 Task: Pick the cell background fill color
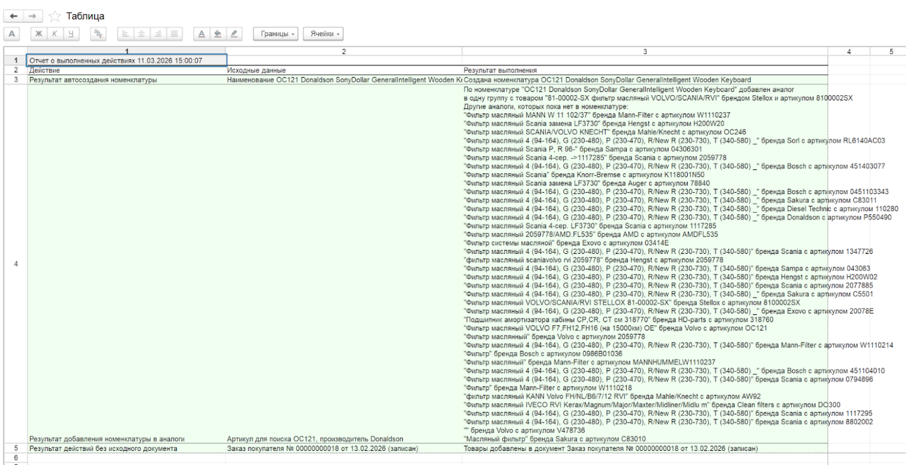coord(218,34)
